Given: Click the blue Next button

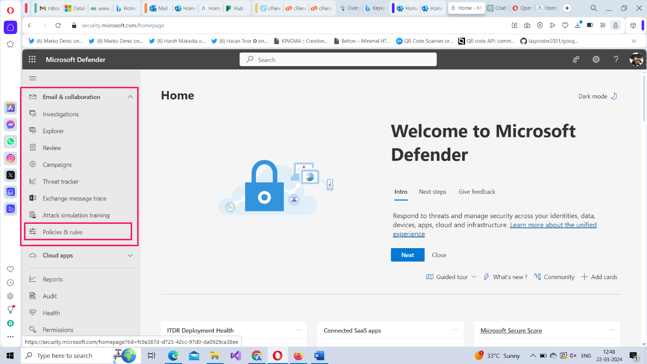Looking at the screenshot, I should pos(407,255).
